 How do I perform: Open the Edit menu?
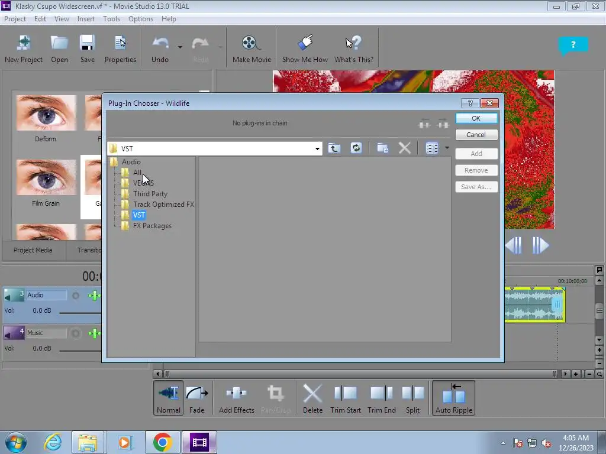click(40, 19)
